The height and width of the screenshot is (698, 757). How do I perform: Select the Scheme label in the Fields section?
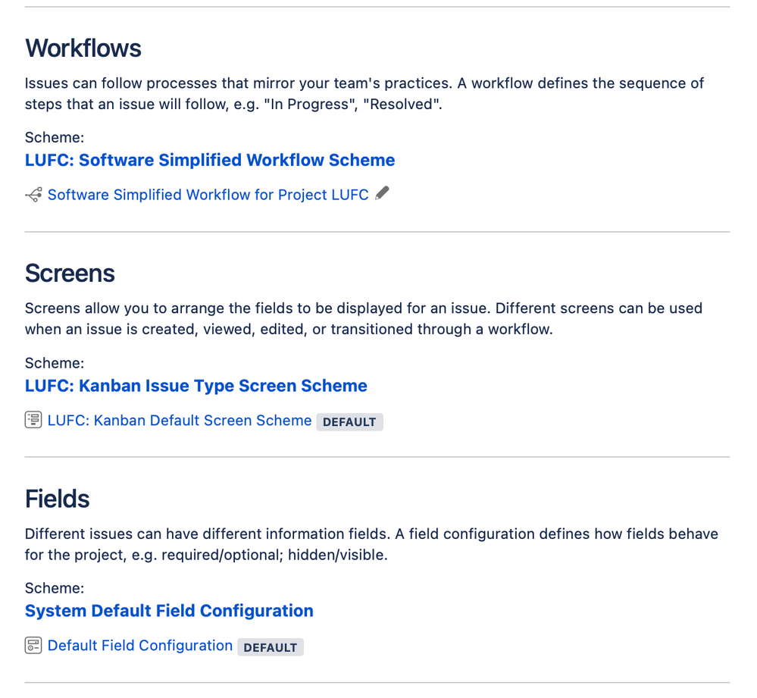(54, 588)
